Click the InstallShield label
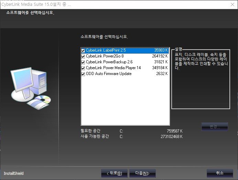 (x=13, y=173)
